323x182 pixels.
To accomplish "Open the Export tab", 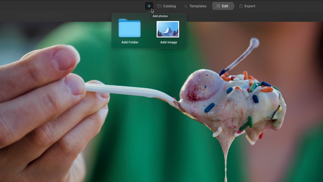I will tap(247, 6).
